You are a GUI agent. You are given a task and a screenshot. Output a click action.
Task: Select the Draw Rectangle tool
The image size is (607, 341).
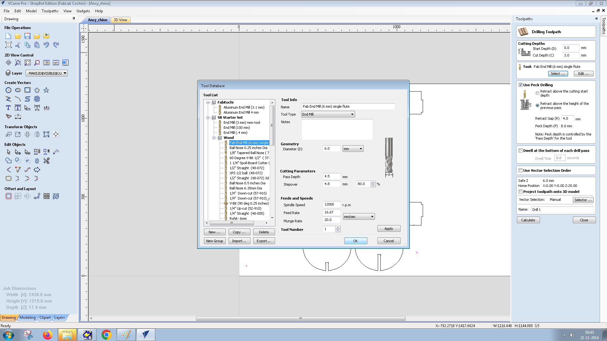(28, 90)
